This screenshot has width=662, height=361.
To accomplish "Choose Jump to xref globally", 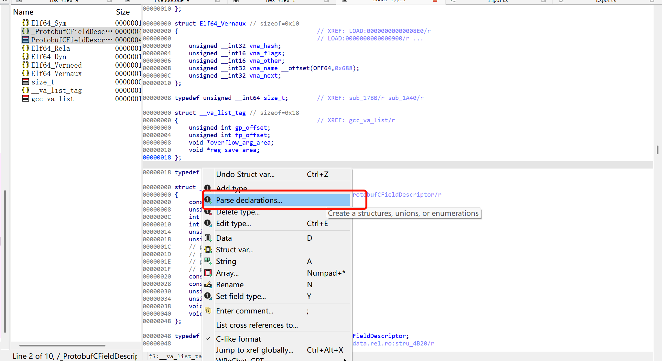I will tap(255, 350).
